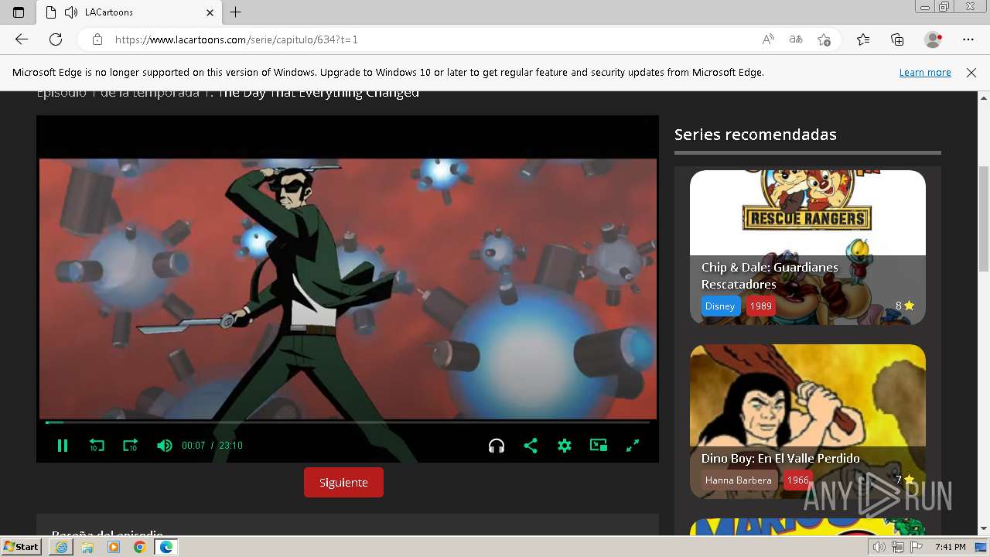Open tab actions menu
990x557 pixels.
tap(19, 12)
